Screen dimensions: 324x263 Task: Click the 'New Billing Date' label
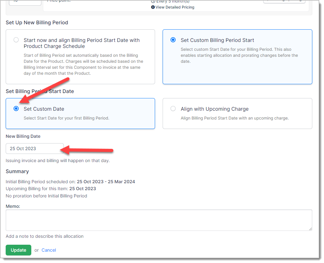[x=23, y=136]
